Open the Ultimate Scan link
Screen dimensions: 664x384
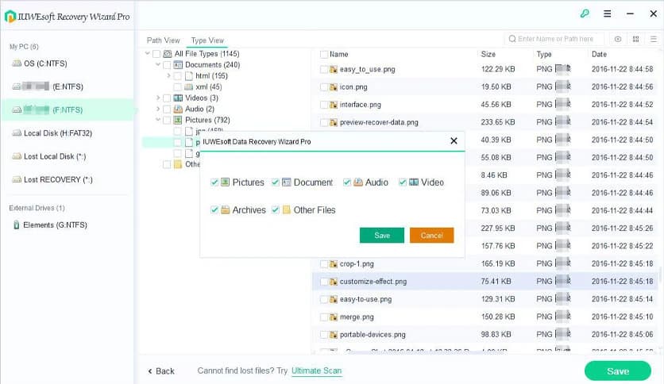pos(317,371)
